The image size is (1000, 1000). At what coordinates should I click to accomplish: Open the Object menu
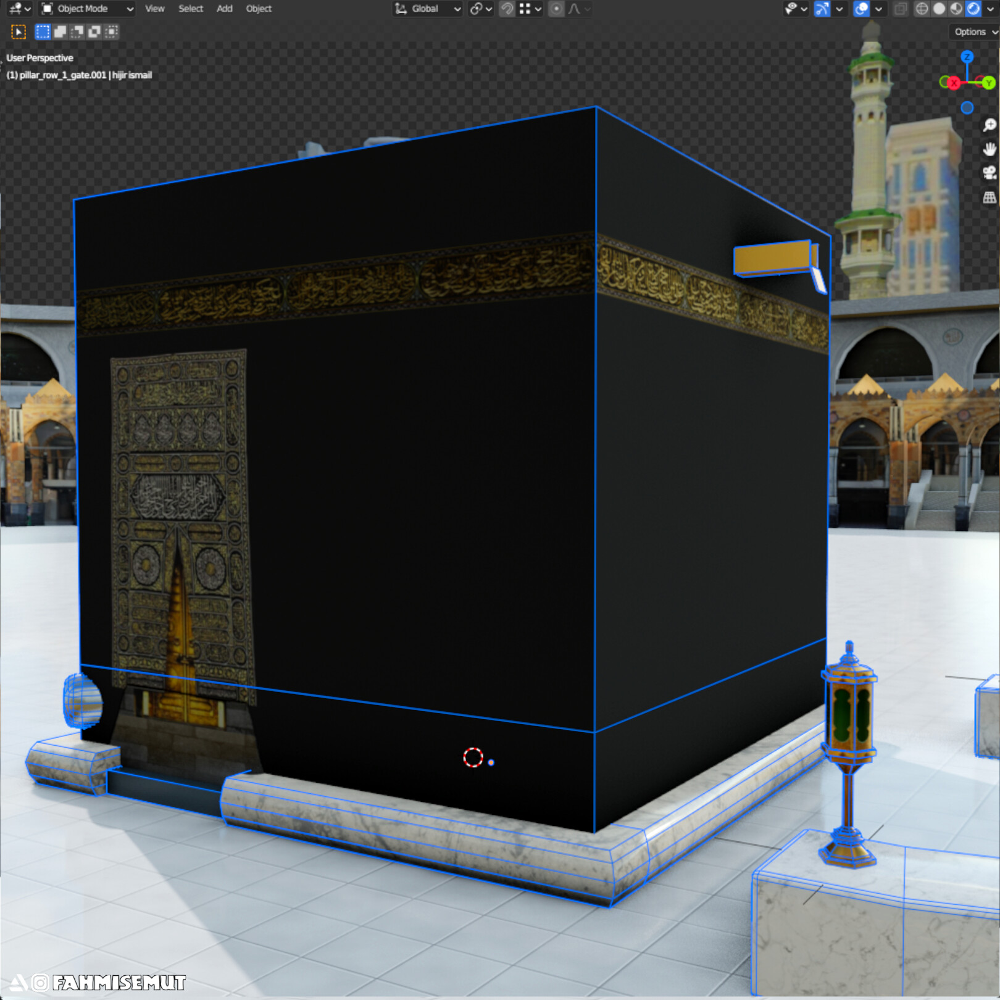coord(259,9)
